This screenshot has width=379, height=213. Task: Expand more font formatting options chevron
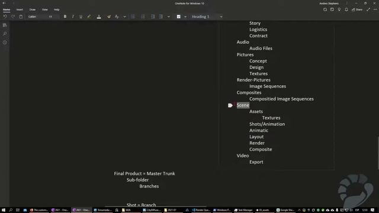point(125,17)
